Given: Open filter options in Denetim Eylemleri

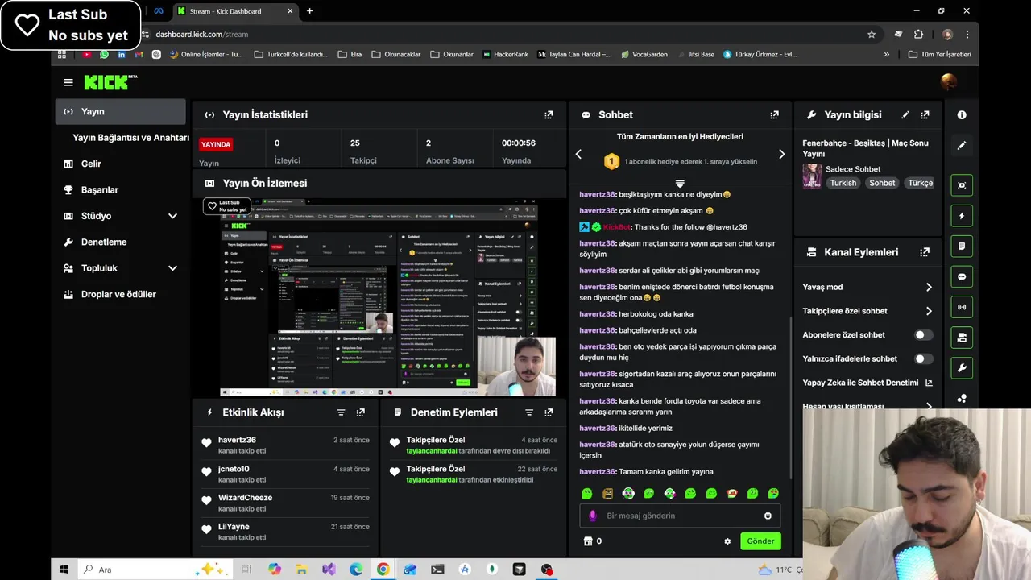Looking at the screenshot, I should pos(528,412).
